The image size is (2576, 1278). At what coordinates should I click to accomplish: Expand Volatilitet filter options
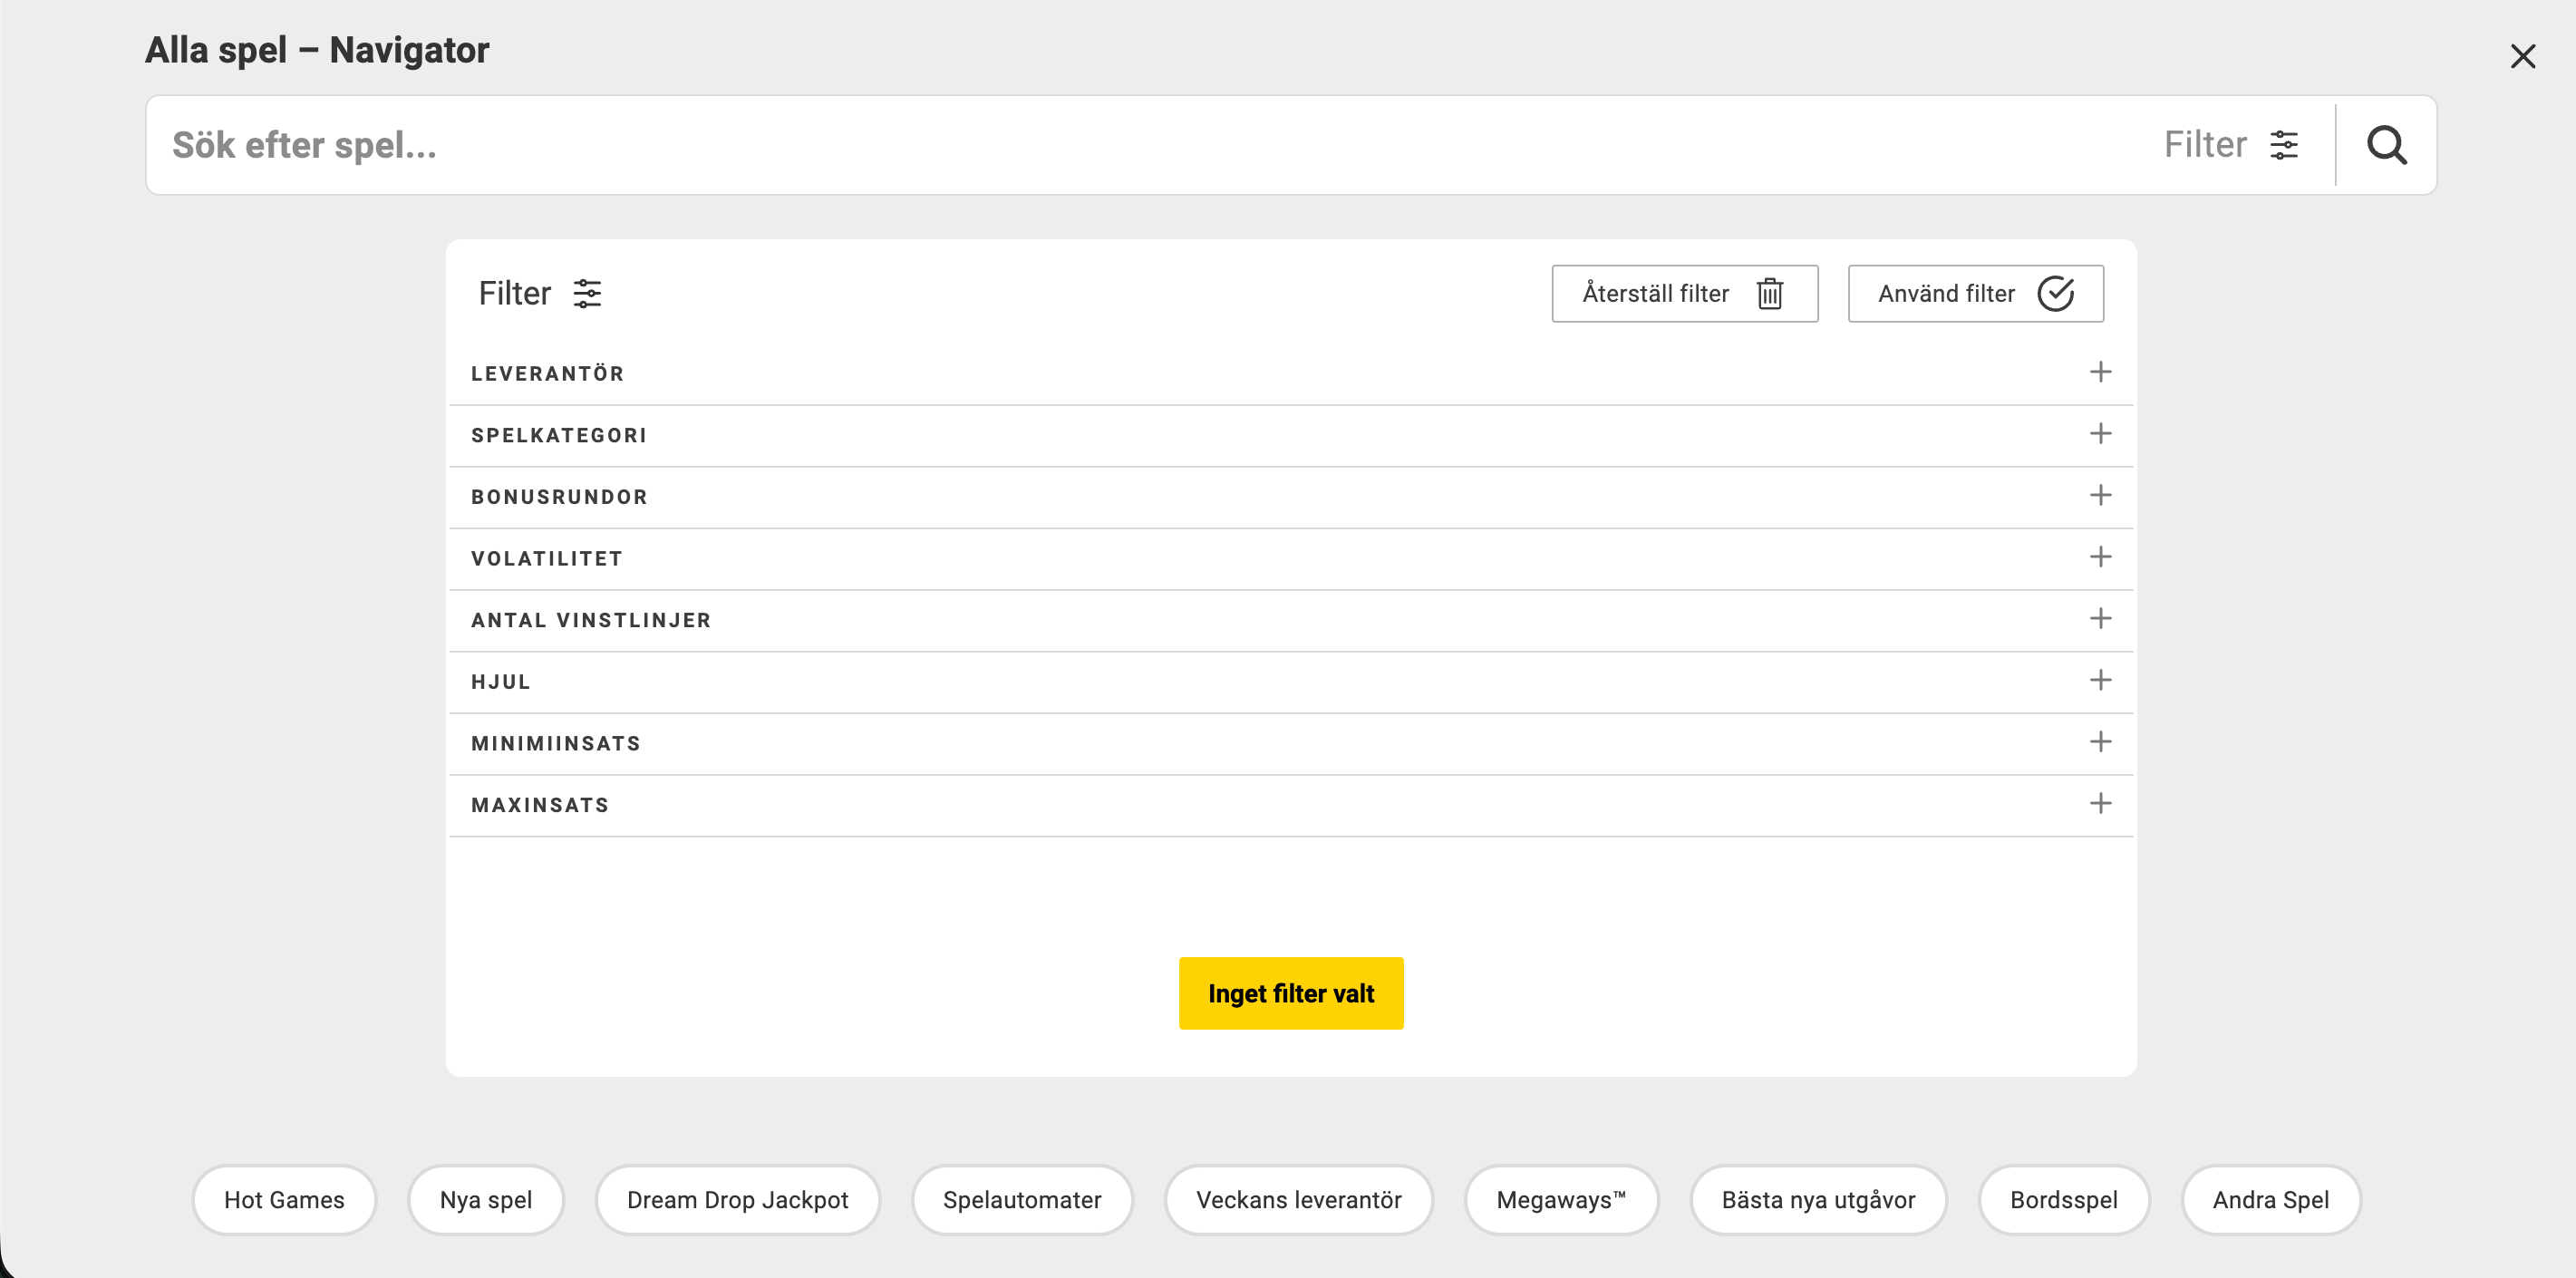point(2100,557)
